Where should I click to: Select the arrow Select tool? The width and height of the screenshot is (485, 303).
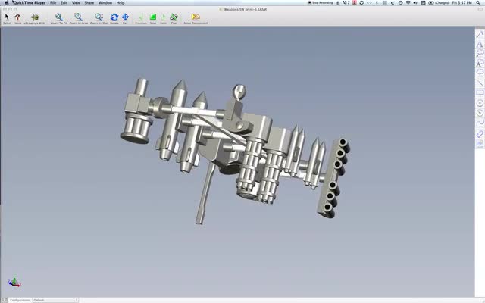pos(7,17)
